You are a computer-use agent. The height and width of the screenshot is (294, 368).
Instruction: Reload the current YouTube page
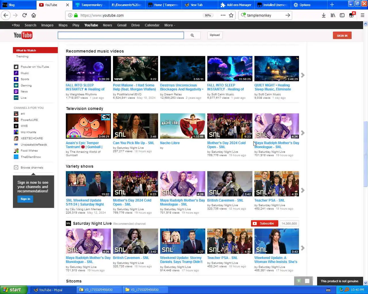[x=24, y=15]
